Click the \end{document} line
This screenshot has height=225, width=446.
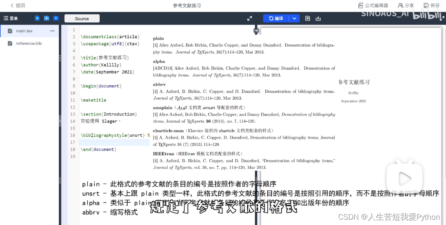pyautogui.click(x=99, y=149)
